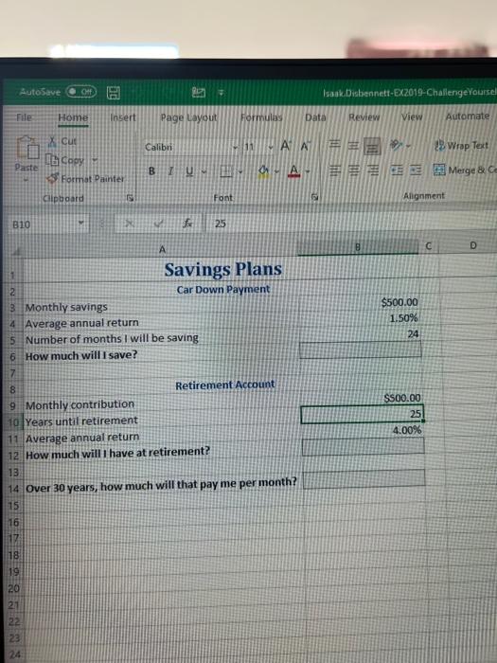
Task: Select empty cell beside How much will I save?
Action: point(360,350)
